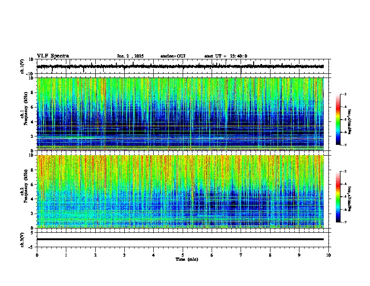The height and width of the screenshot is (286, 370).
Task: Click the ch.1 spectrogram color scale bar
Action: (338, 120)
